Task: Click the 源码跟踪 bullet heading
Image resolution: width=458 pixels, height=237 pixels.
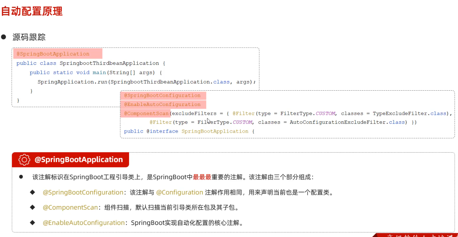Action: (29, 37)
